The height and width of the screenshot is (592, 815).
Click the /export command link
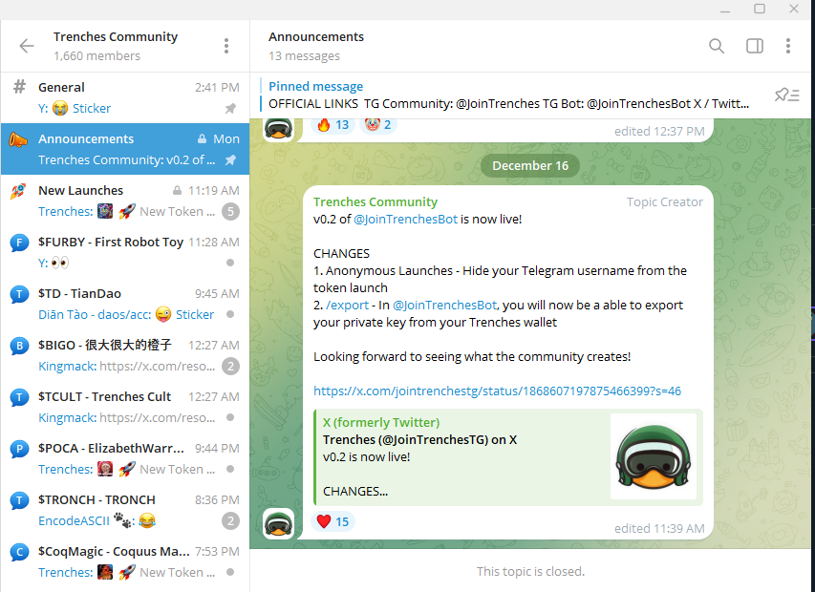[347, 305]
